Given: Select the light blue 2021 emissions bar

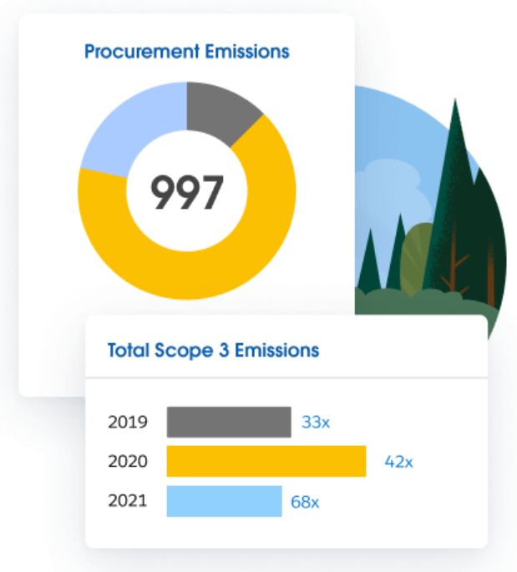Looking at the screenshot, I should click(224, 501).
